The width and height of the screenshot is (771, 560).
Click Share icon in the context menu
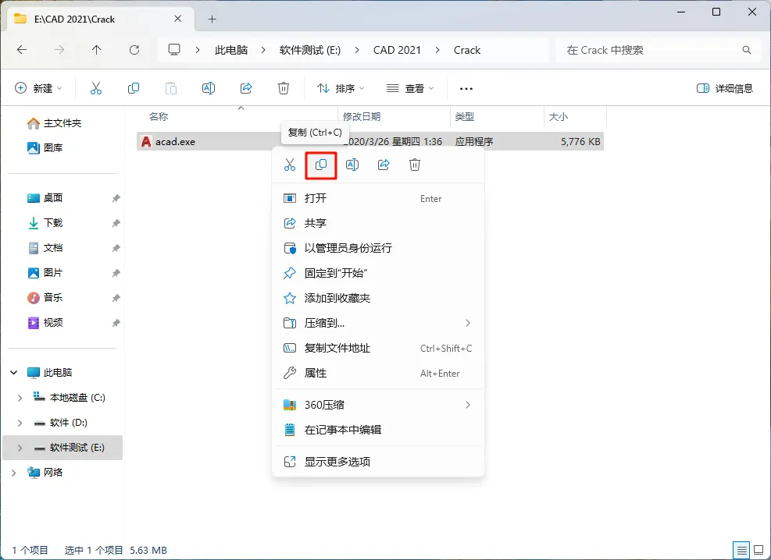pyautogui.click(x=384, y=165)
